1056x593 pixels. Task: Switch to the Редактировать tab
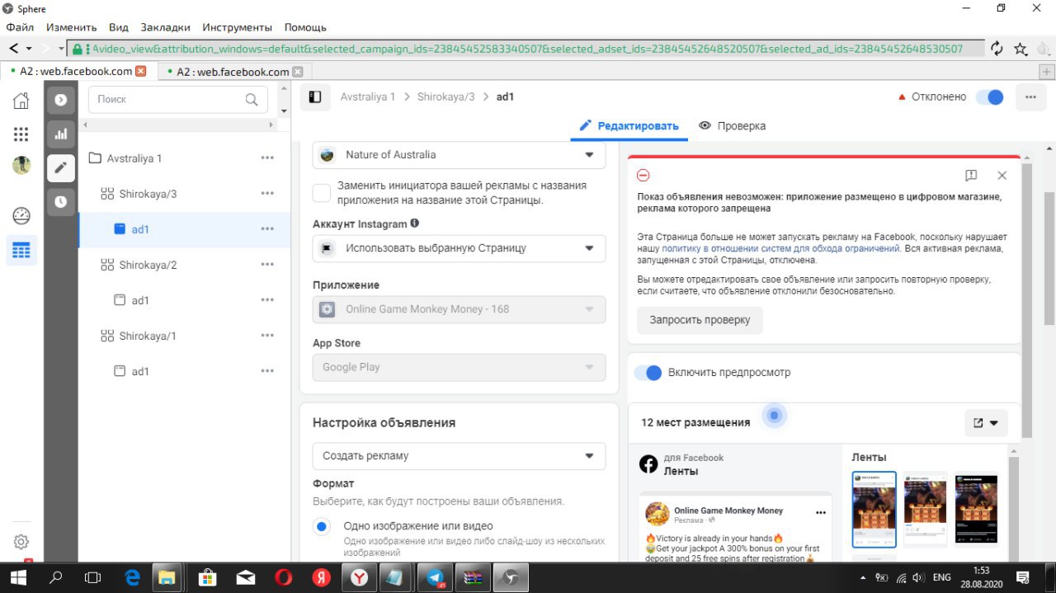pyautogui.click(x=629, y=126)
